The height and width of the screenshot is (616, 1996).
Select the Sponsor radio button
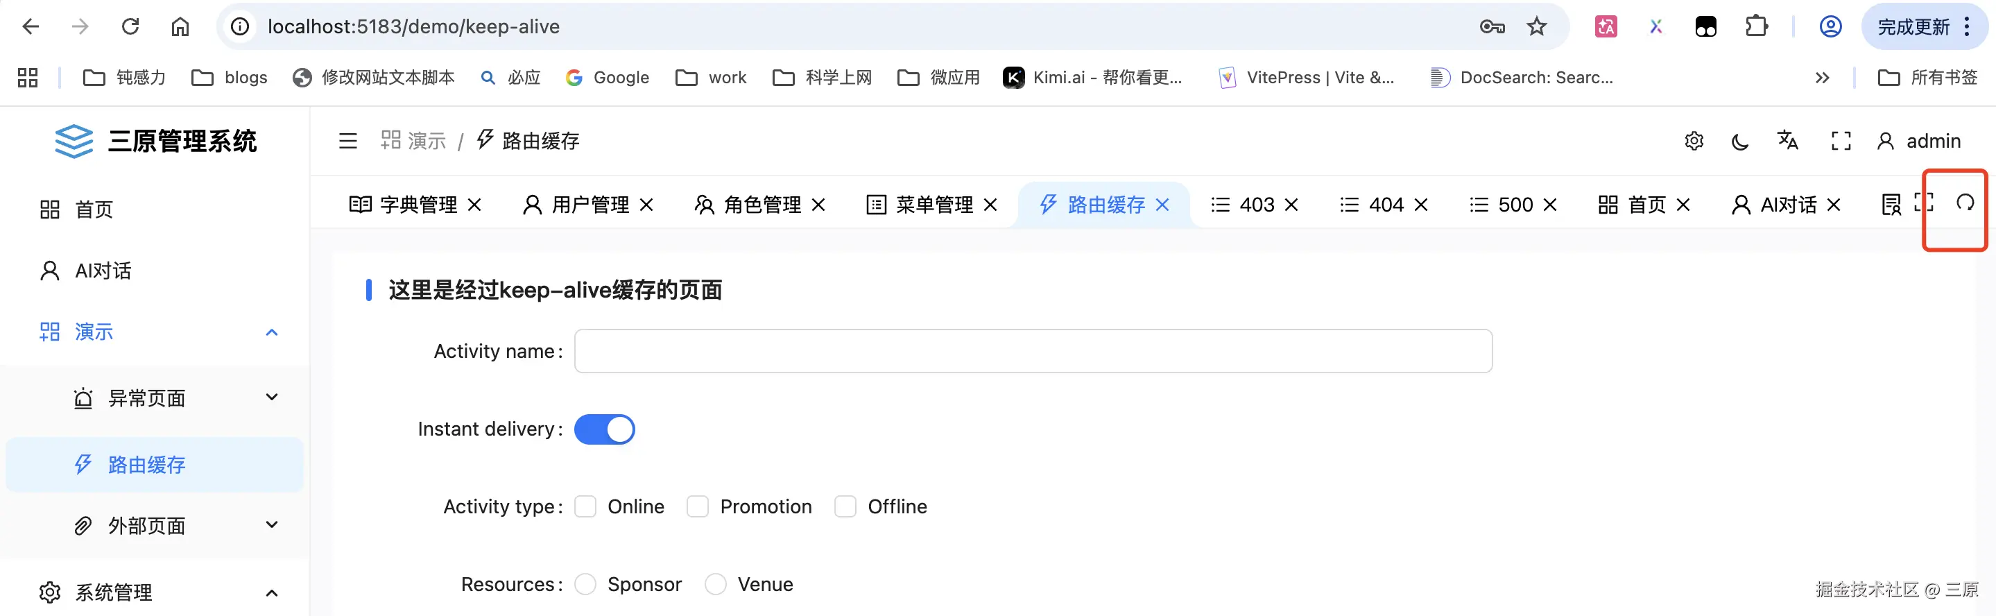[x=585, y=584]
